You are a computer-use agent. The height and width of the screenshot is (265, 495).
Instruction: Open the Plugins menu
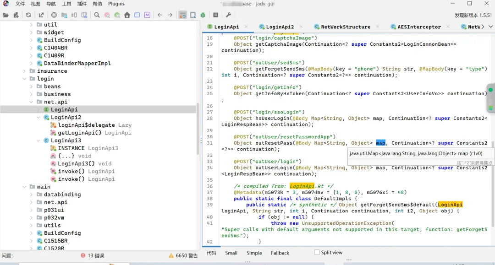point(116,4)
